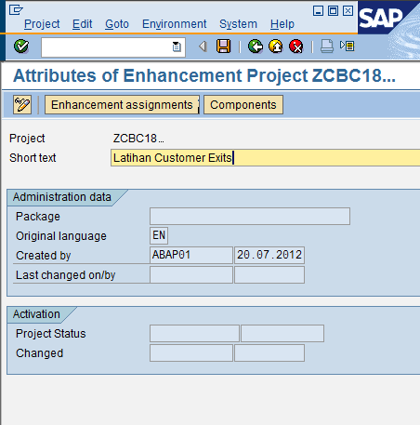The width and height of the screenshot is (420, 425).
Task: Collapse the command field with the arrow
Action: (x=203, y=46)
